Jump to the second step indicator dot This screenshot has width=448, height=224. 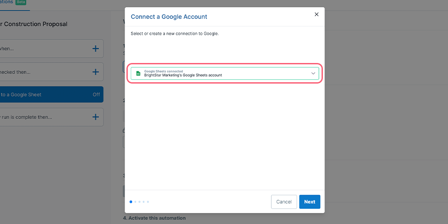pos(136,202)
